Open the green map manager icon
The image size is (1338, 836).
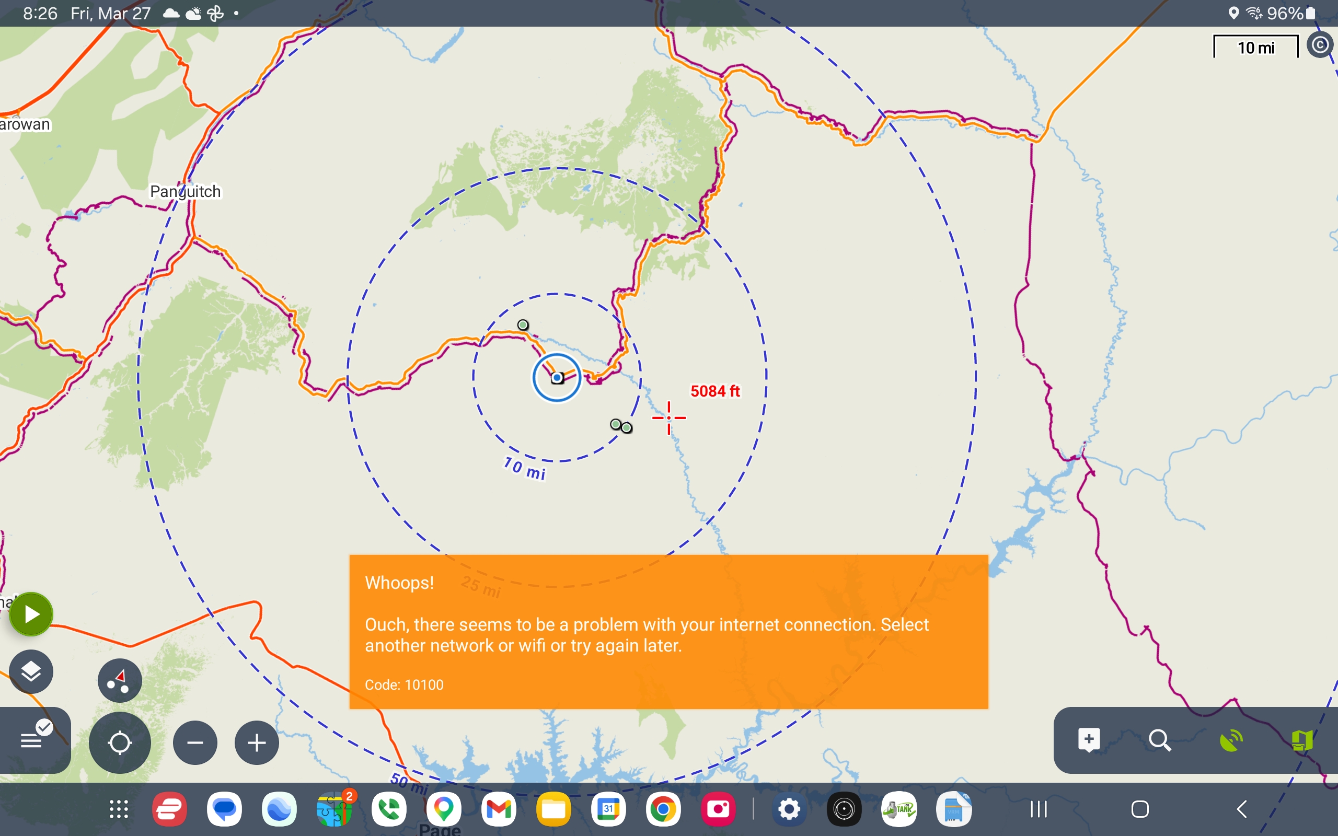1301,740
